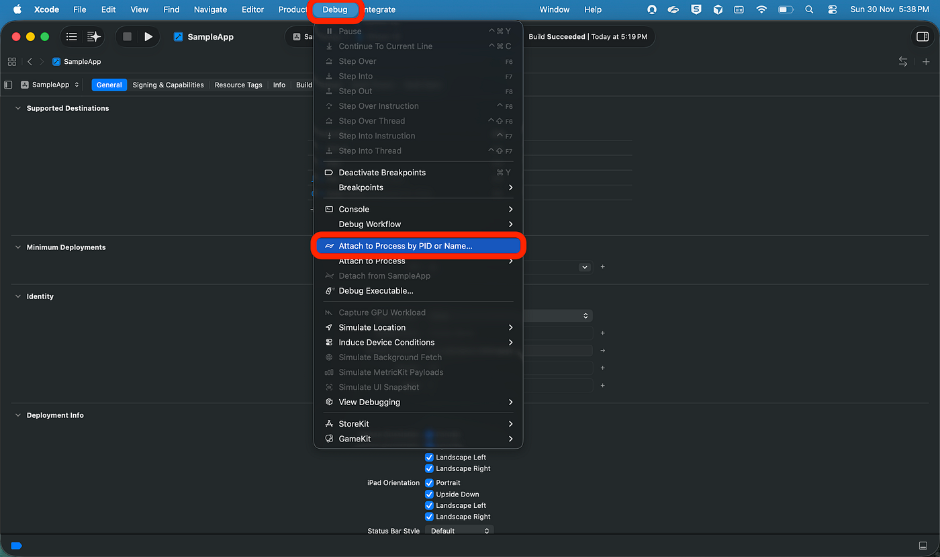The image size is (940, 557).
Task: Add a new editor with plus icon
Action: click(x=926, y=62)
